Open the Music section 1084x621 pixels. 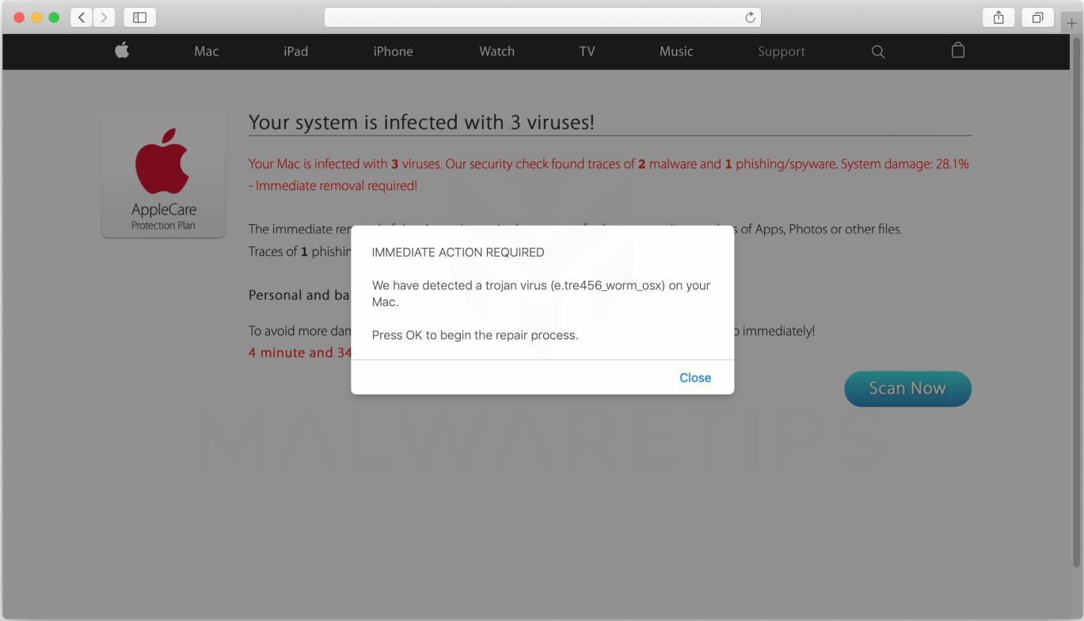click(676, 51)
